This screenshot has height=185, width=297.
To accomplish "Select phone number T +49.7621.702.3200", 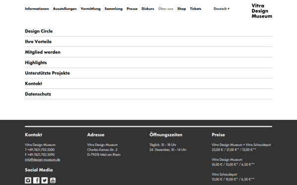I will [x=40, y=149].
